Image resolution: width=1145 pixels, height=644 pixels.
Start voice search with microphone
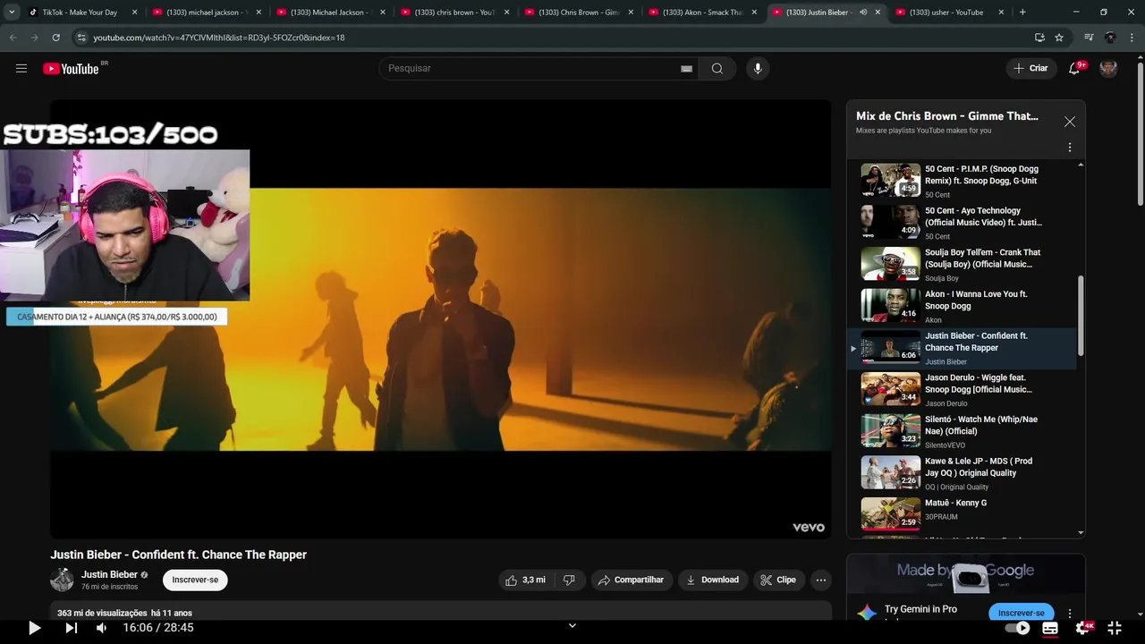click(x=758, y=69)
